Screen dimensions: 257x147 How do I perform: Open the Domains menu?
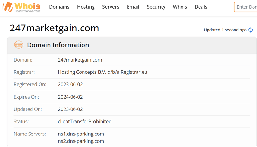coord(59,7)
